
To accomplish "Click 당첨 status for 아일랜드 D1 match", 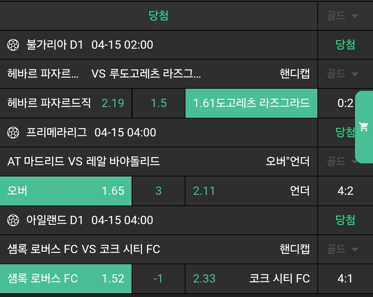I will [345, 220].
